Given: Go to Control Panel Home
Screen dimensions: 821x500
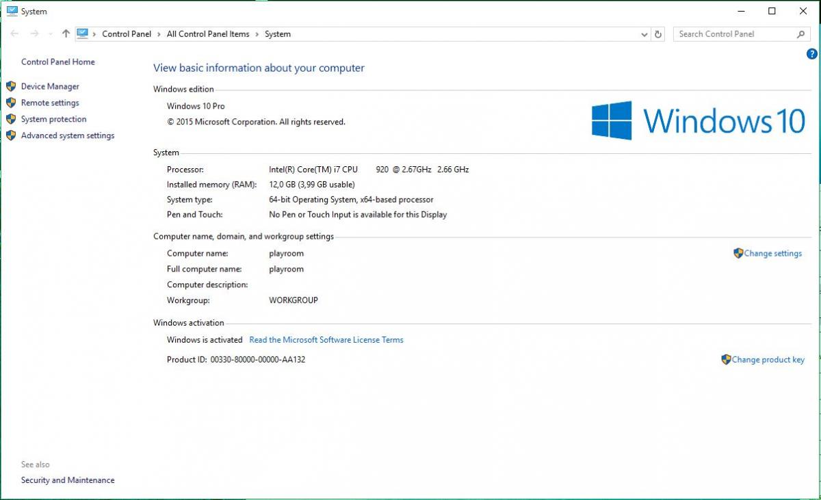Looking at the screenshot, I should pyautogui.click(x=58, y=62).
